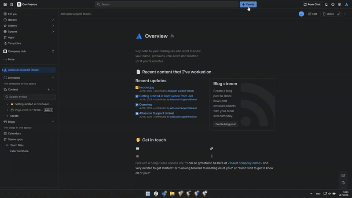Expand the Spaces chevron
This screenshot has width=352, height=198.
pyautogui.click(x=53, y=31)
